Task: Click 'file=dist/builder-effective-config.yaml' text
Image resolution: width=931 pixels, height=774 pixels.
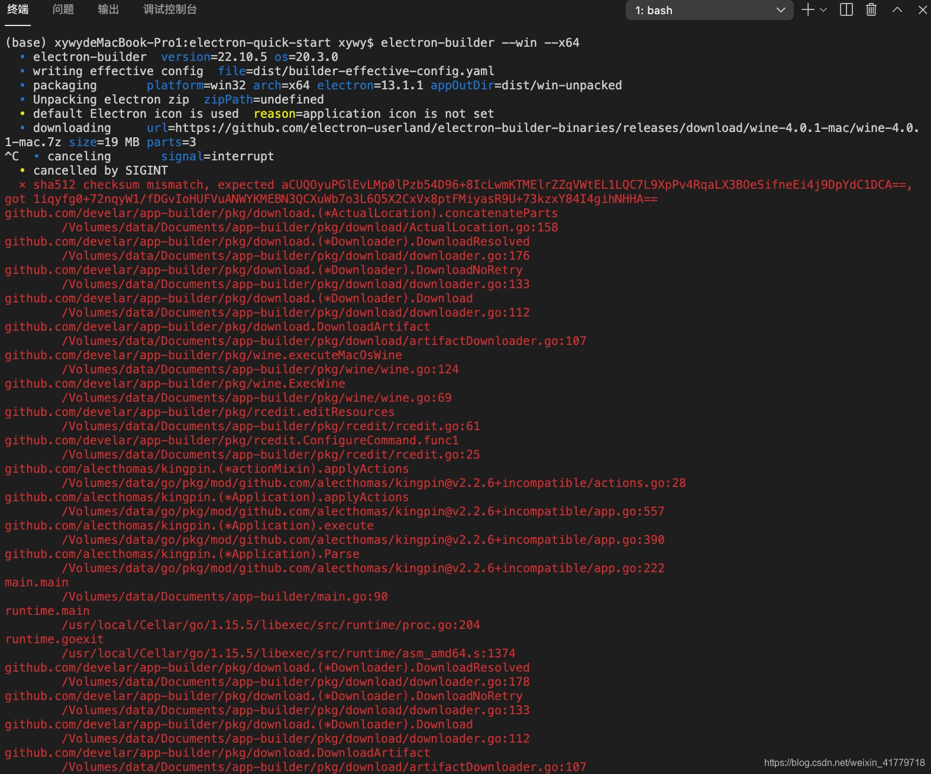Action: (356, 71)
